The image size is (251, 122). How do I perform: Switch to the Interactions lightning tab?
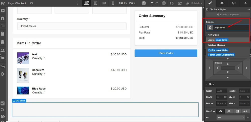245,3
